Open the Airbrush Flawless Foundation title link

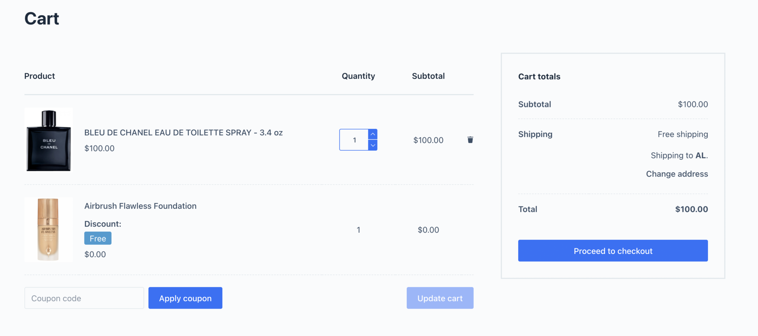tap(140, 206)
